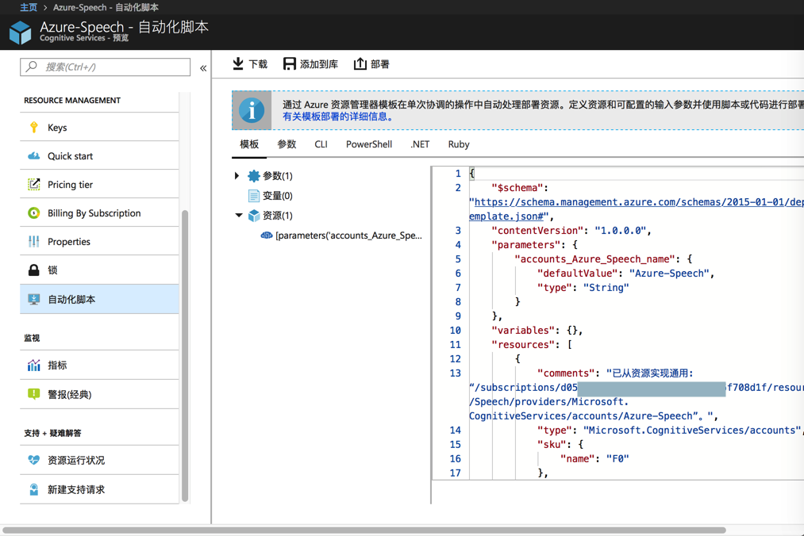804x536 pixels.
Task: Click the "variables": {} code line
Action: point(537,331)
